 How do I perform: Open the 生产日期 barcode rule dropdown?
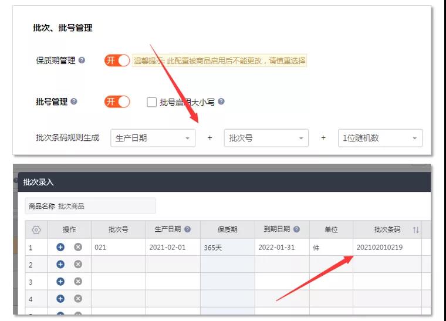[x=153, y=138]
